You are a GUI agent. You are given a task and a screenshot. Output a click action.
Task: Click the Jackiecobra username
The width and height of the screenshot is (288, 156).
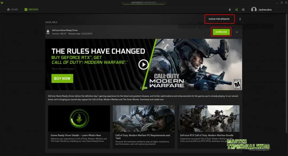pos(265,10)
